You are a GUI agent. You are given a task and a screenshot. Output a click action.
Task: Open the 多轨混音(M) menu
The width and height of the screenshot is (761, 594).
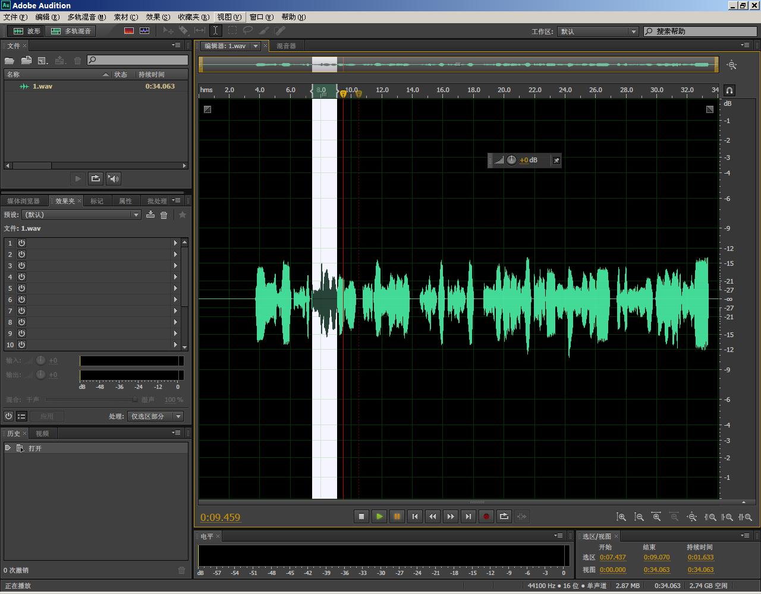tap(87, 17)
